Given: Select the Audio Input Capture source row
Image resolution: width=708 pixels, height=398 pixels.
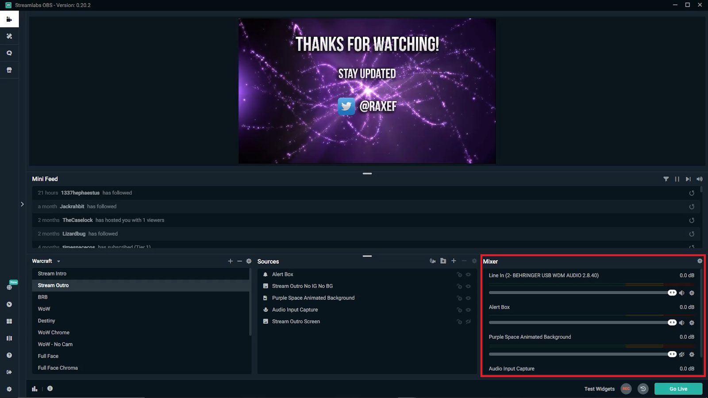Looking at the screenshot, I should coord(367,310).
